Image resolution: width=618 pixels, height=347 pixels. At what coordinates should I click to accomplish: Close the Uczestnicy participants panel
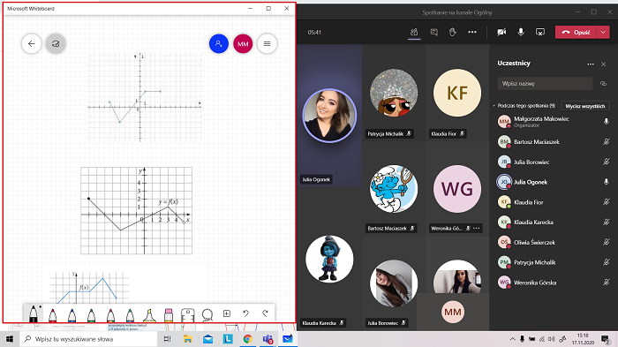[x=603, y=64]
